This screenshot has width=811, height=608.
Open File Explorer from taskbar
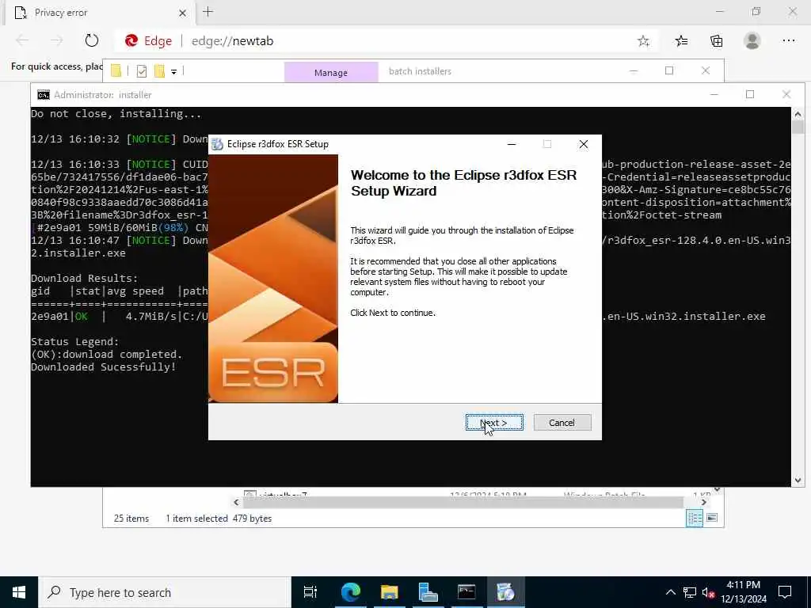(x=389, y=592)
